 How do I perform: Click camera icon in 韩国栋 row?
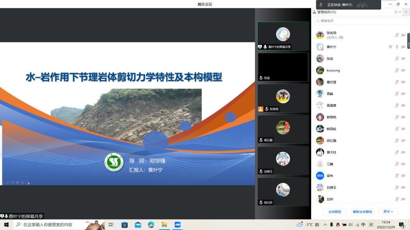tap(403, 129)
